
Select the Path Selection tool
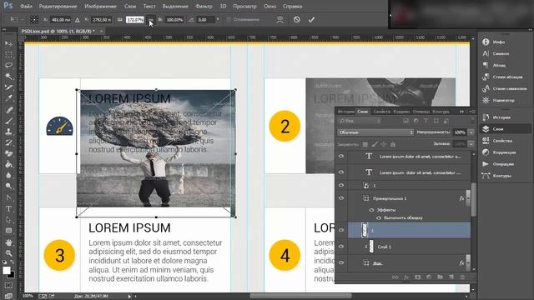click(9, 219)
